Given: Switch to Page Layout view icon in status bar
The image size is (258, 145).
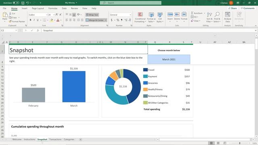Looking at the screenshot, I should (x=218, y=143).
